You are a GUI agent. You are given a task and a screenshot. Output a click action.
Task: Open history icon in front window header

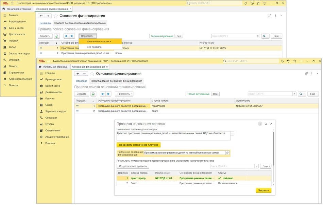[x=288, y=61]
